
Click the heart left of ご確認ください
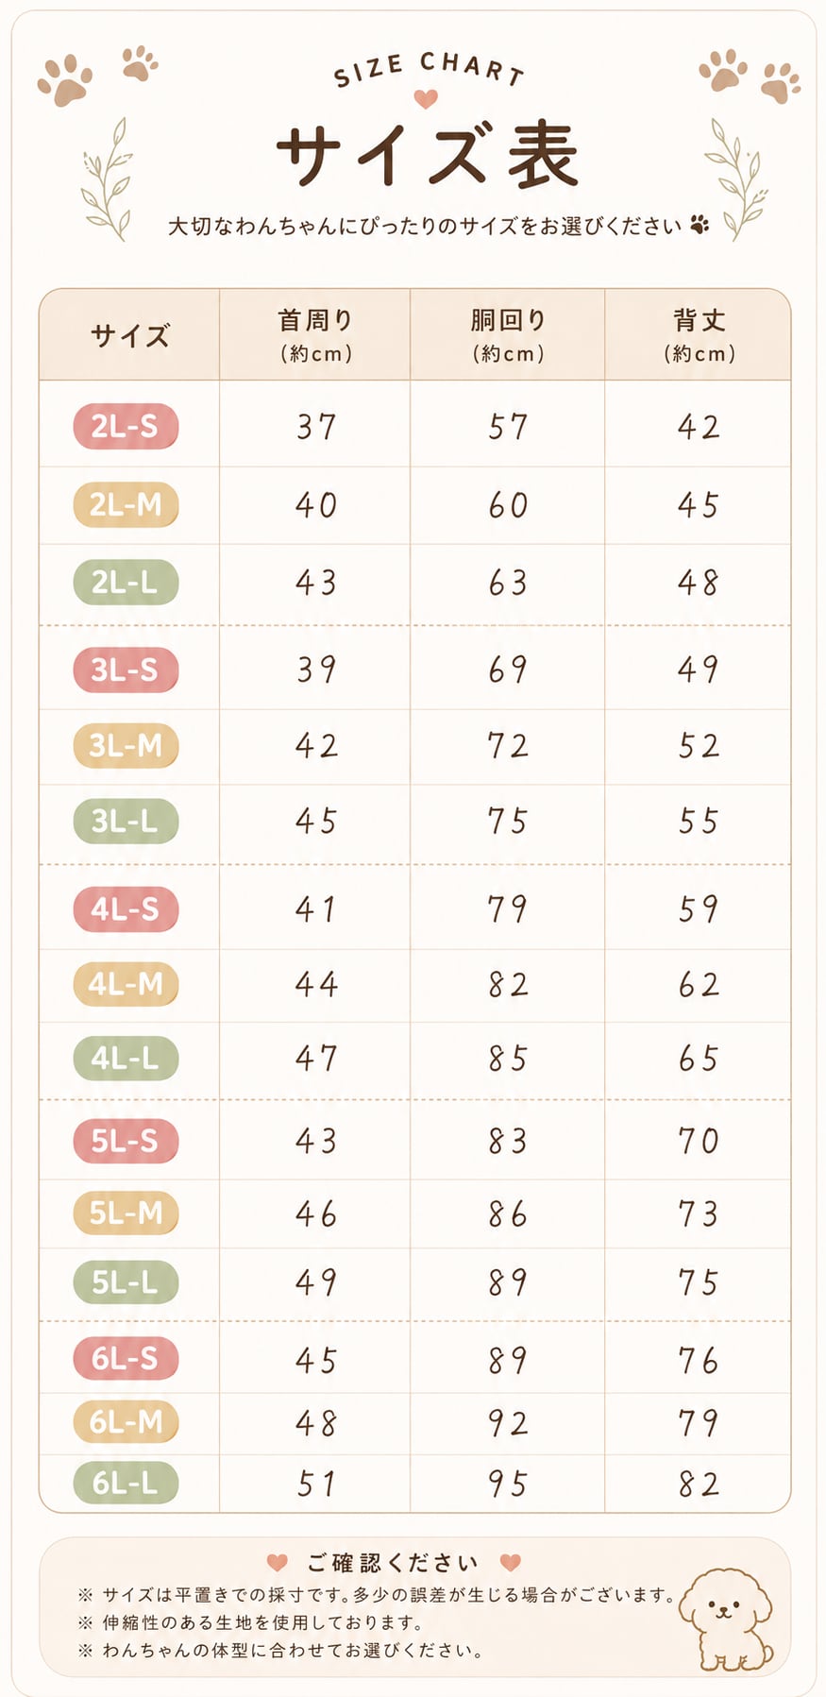click(x=278, y=1562)
